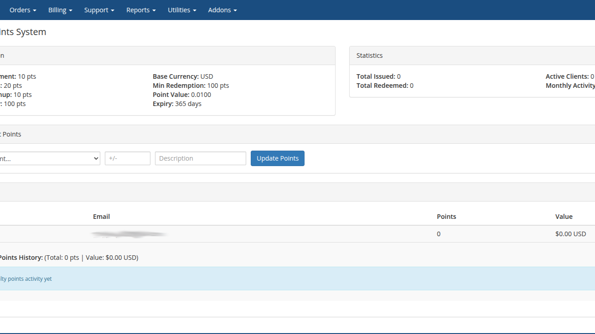Click the Statistics panel heading
Viewport: 595px width, 334px height.
[x=369, y=56]
